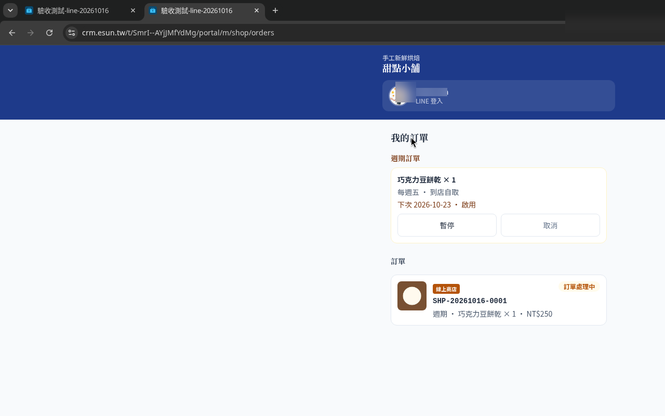The width and height of the screenshot is (665, 416).
Task: Click the browser forward arrow
Action: (x=31, y=33)
